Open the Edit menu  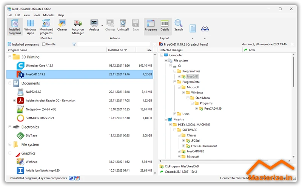coord(18,15)
